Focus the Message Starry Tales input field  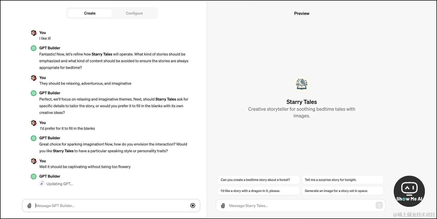click(301, 206)
